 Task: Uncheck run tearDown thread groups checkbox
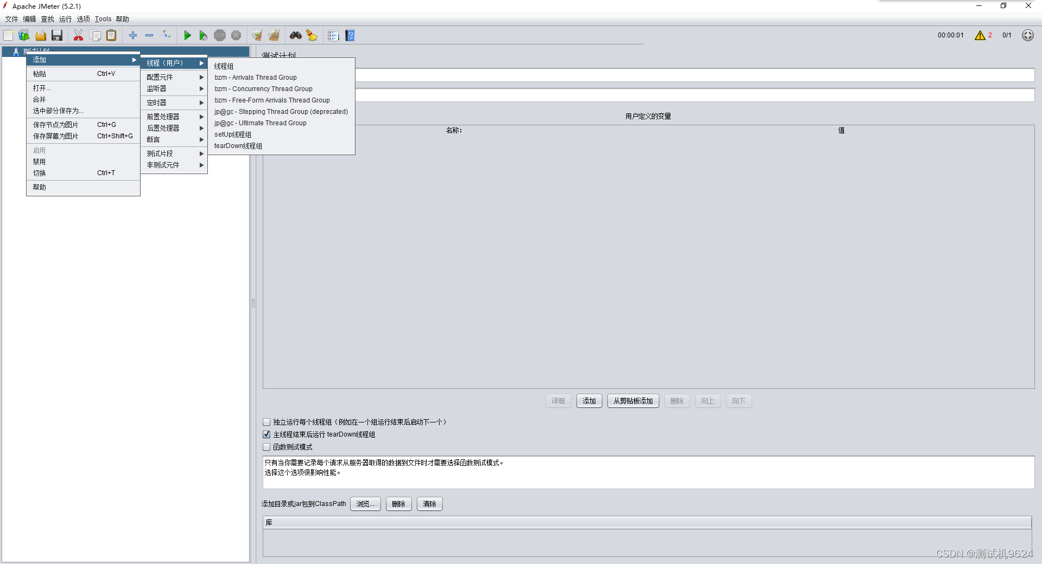(x=266, y=434)
